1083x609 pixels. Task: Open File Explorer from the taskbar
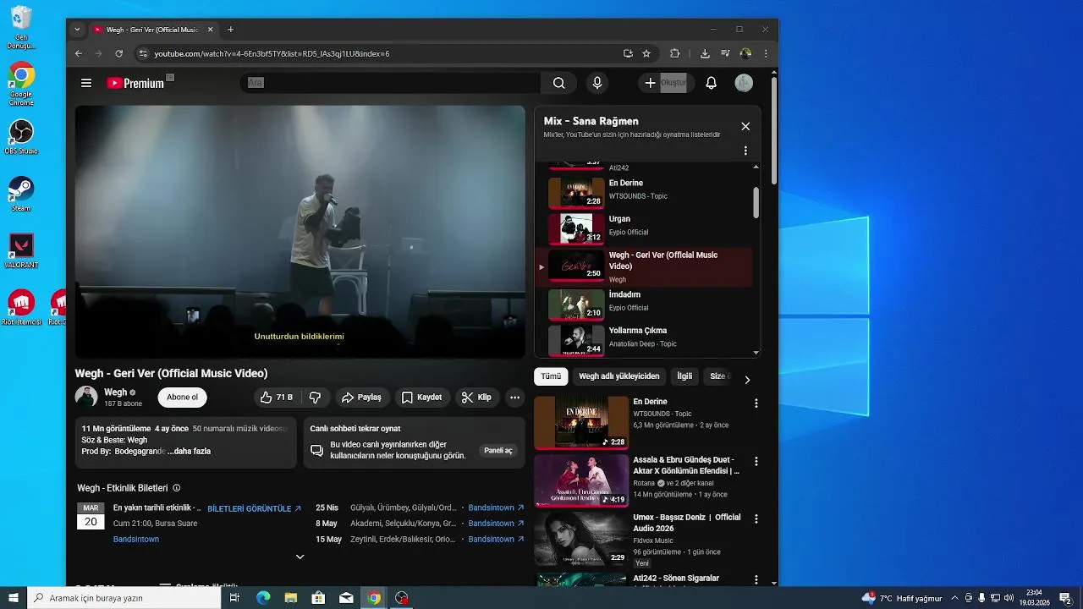[x=291, y=598]
